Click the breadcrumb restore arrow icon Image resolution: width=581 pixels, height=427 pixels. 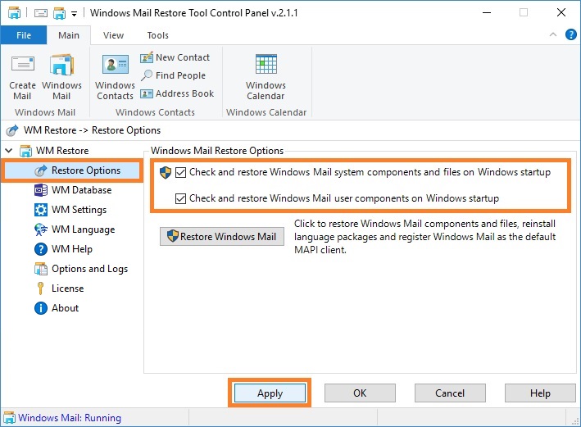point(12,130)
